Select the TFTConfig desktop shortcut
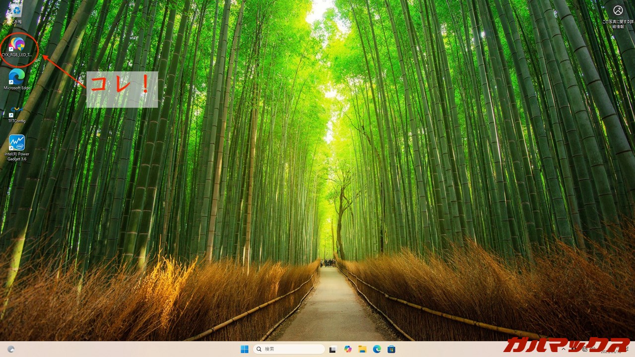635x357 pixels. [x=17, y=112]
